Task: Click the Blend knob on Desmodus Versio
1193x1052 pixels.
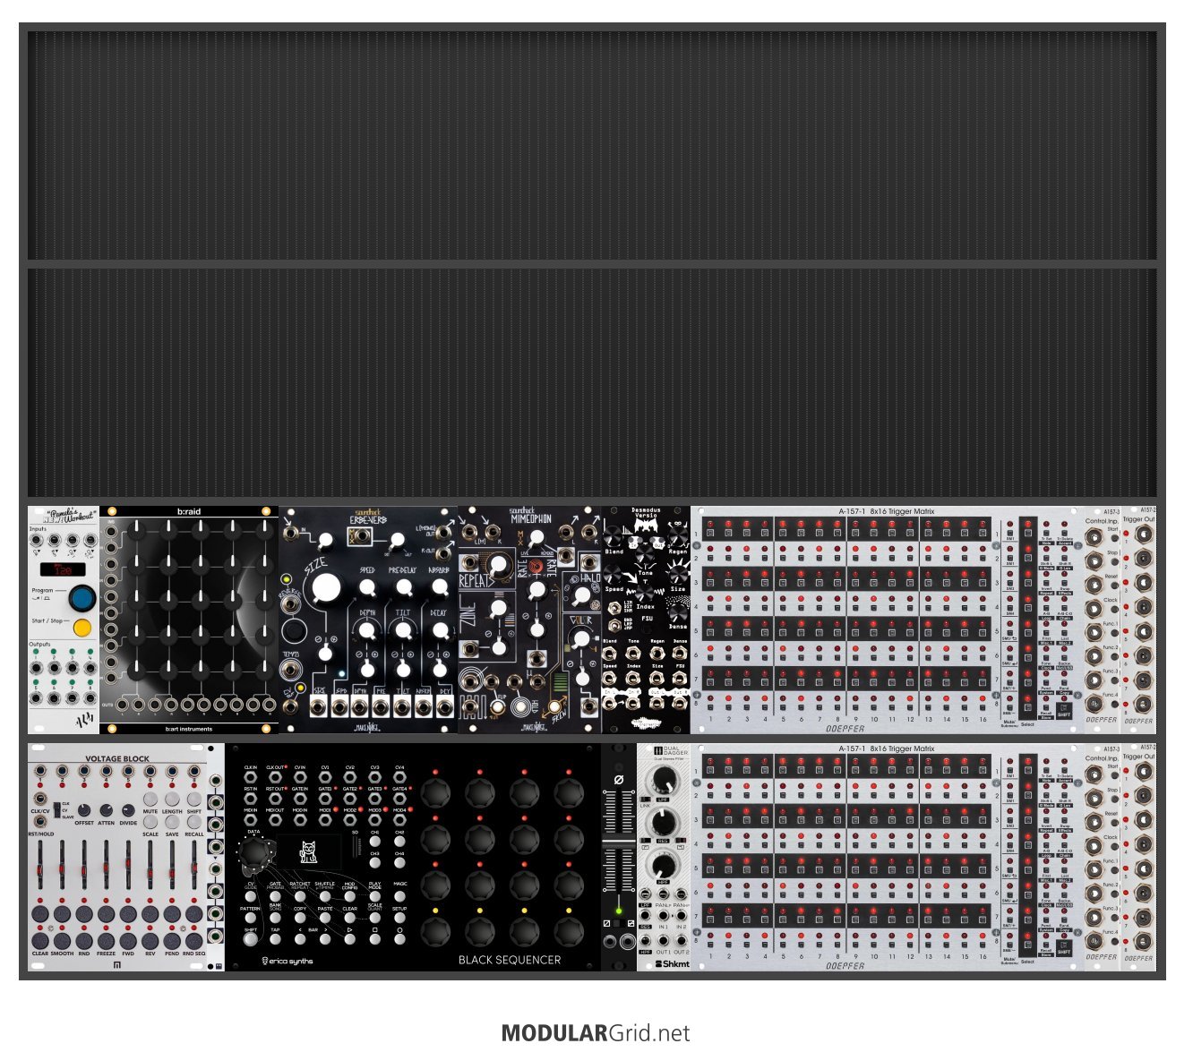Action: pos(614,536)
